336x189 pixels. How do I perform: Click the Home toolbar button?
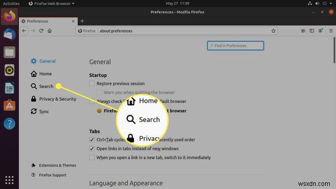(50, 31)
